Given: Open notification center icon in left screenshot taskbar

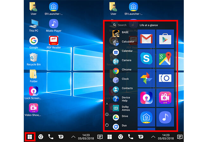Looking at the screenshot, I should pos(100,137).
